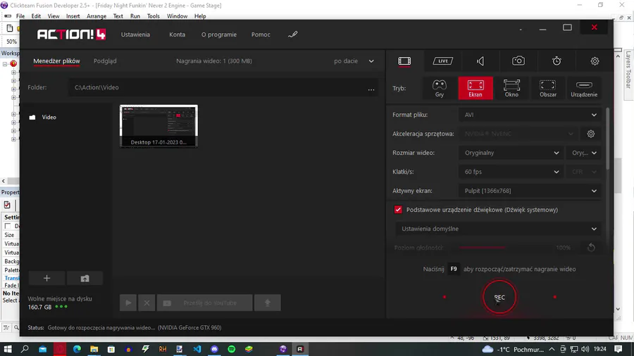Click the 50% zoom field in Fusion
Viewport: 634px width, 356px height.
(12, 42)
